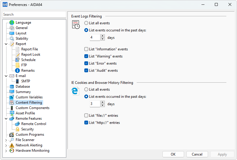This screenshot has height=160, width=237.
Task: Uncheck List "http://" entries
Action: 86,123
